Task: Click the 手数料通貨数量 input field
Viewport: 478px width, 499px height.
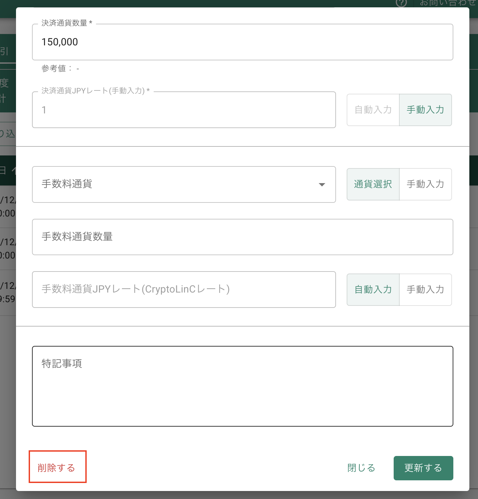Action: [x=242, y=237]
